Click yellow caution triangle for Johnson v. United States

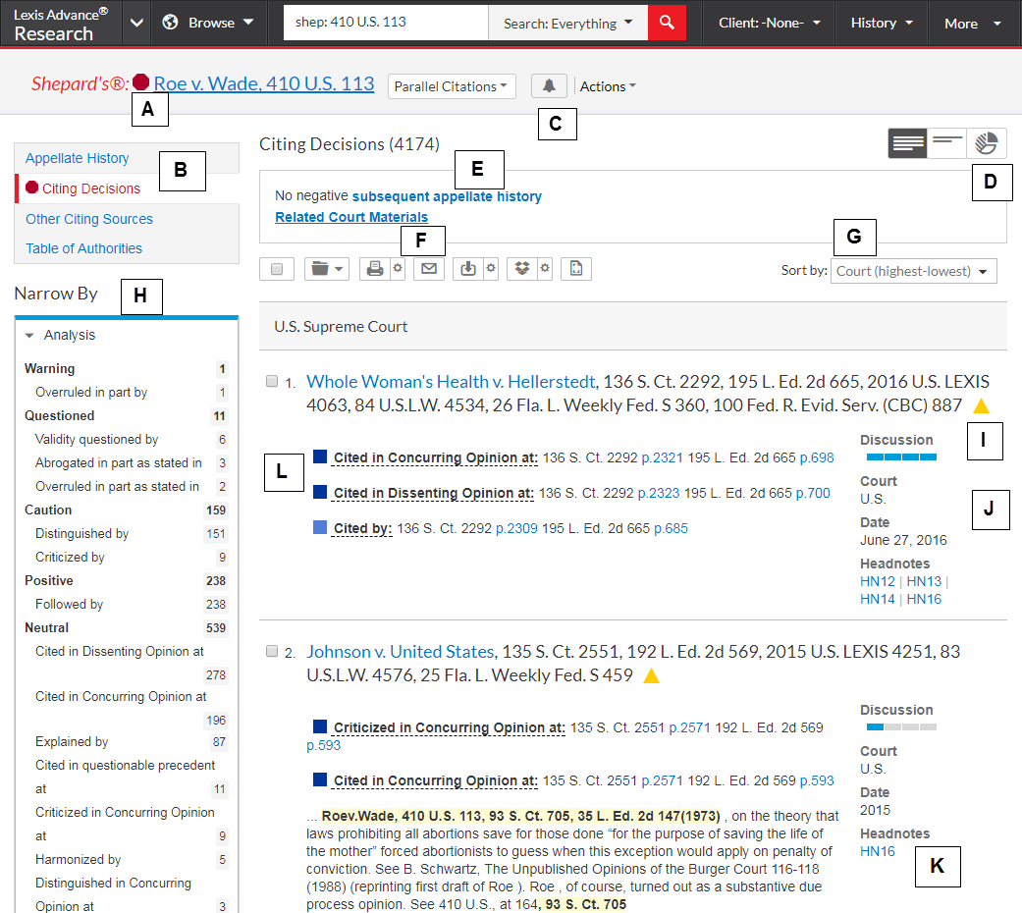(x=651, y=675)
